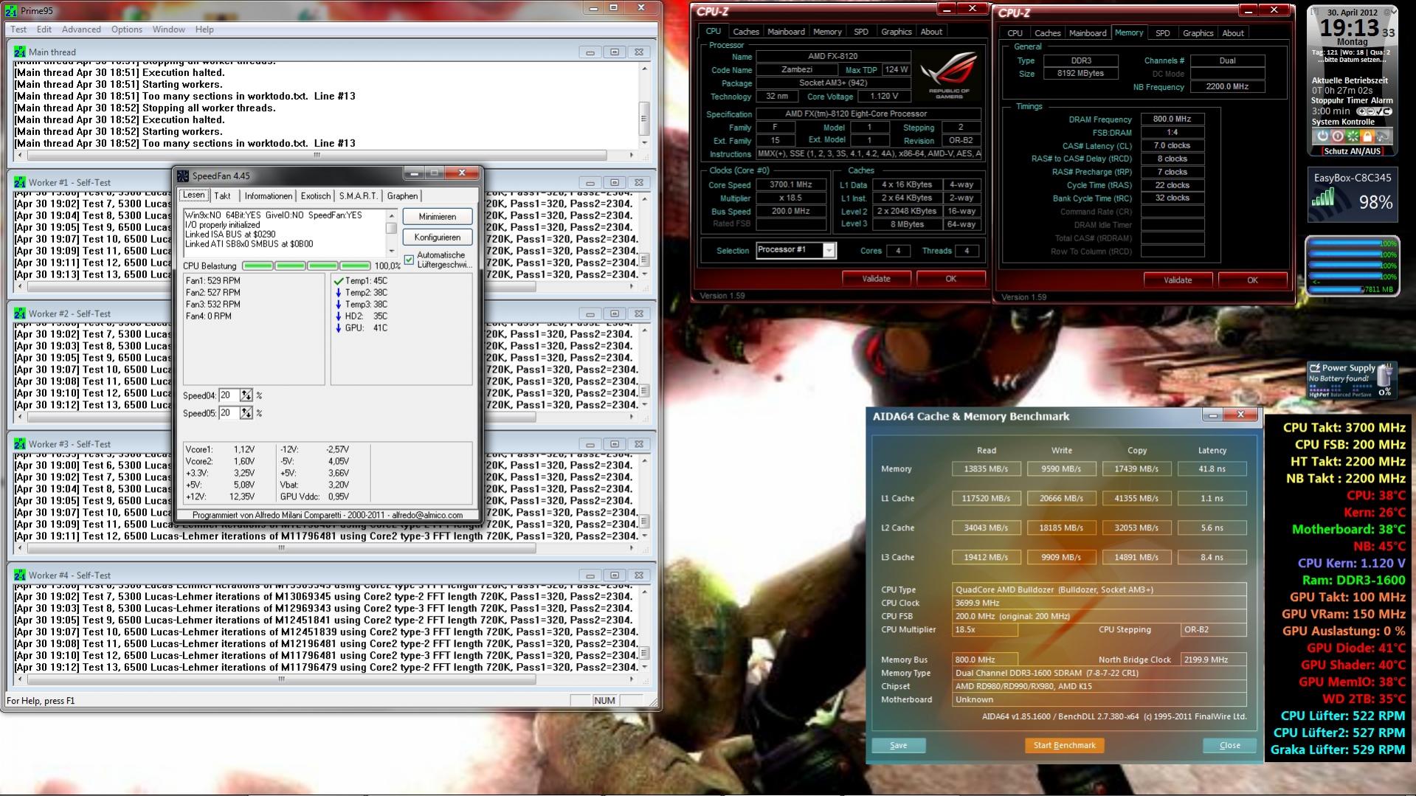Screen dimensions: 1416x796
Task: Click the green restart icon in System Kontrolle
Action: point(1353,136)
